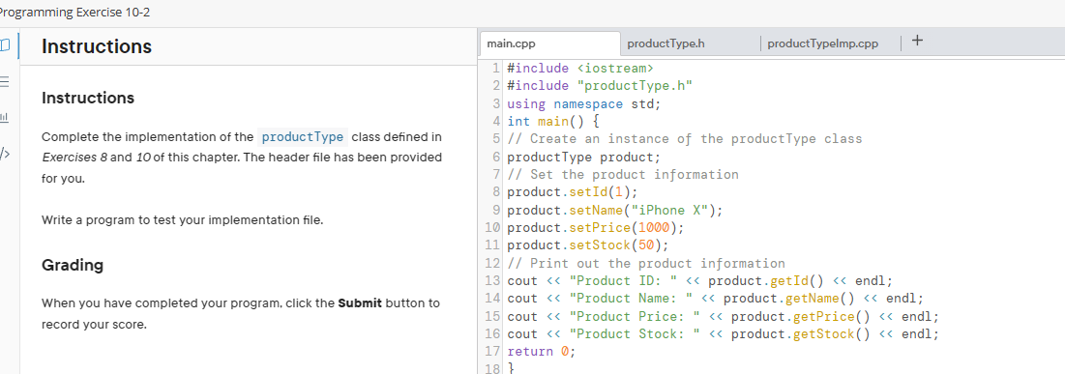Place cursor on #include "productType.h" line
Image resolution: width=1065 pixels, height=374 pixels.
[x=600, y=85]
